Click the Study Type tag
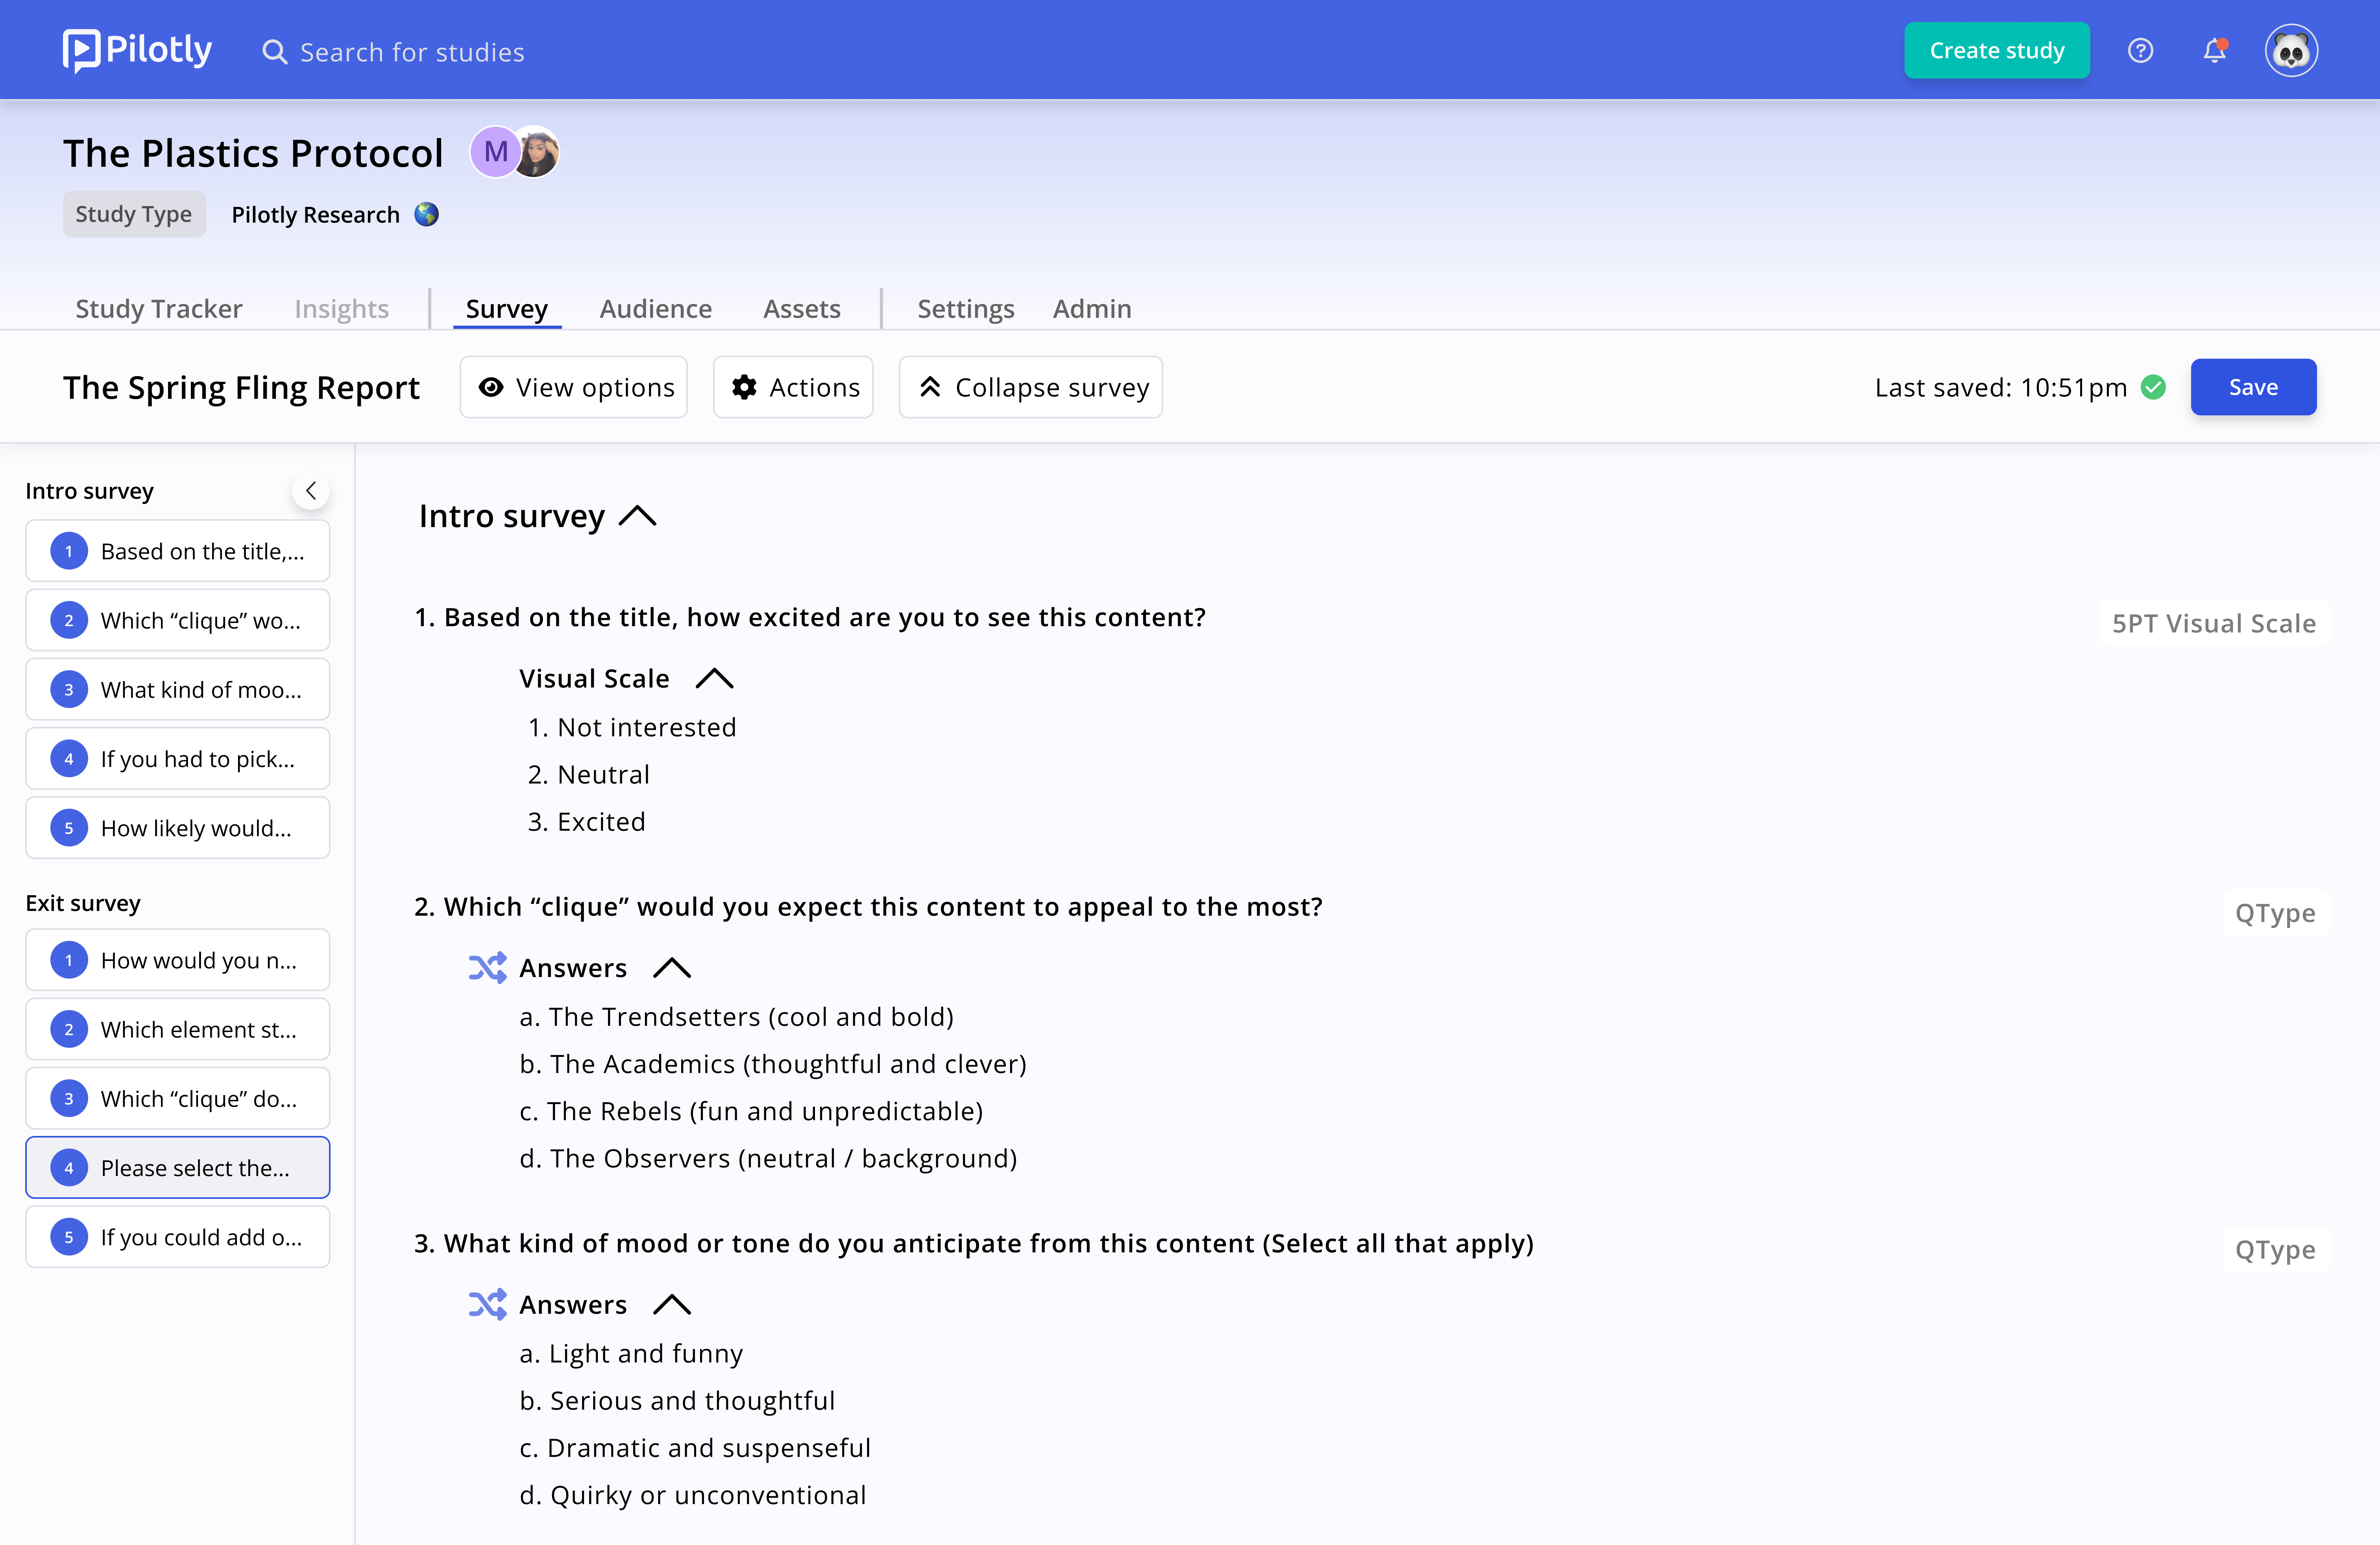Screen dimensions: 2380x1545 click(134, 214)
